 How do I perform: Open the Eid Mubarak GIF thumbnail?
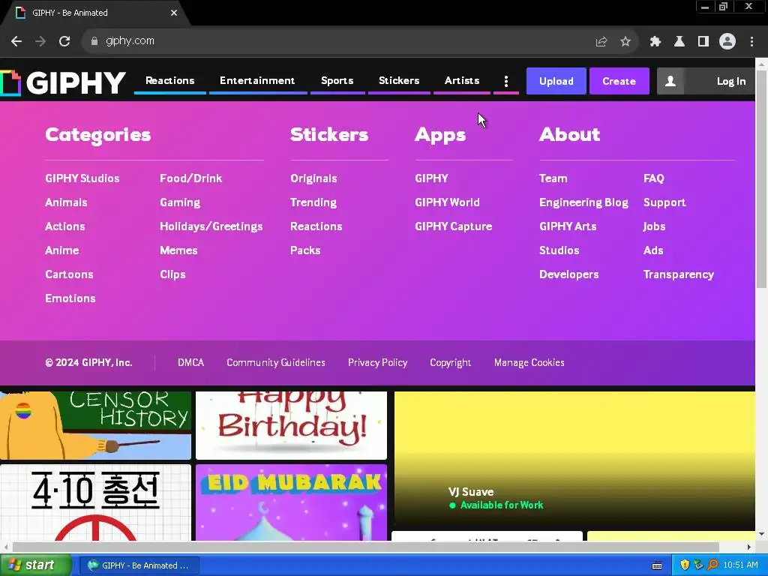tap(292, 502)
